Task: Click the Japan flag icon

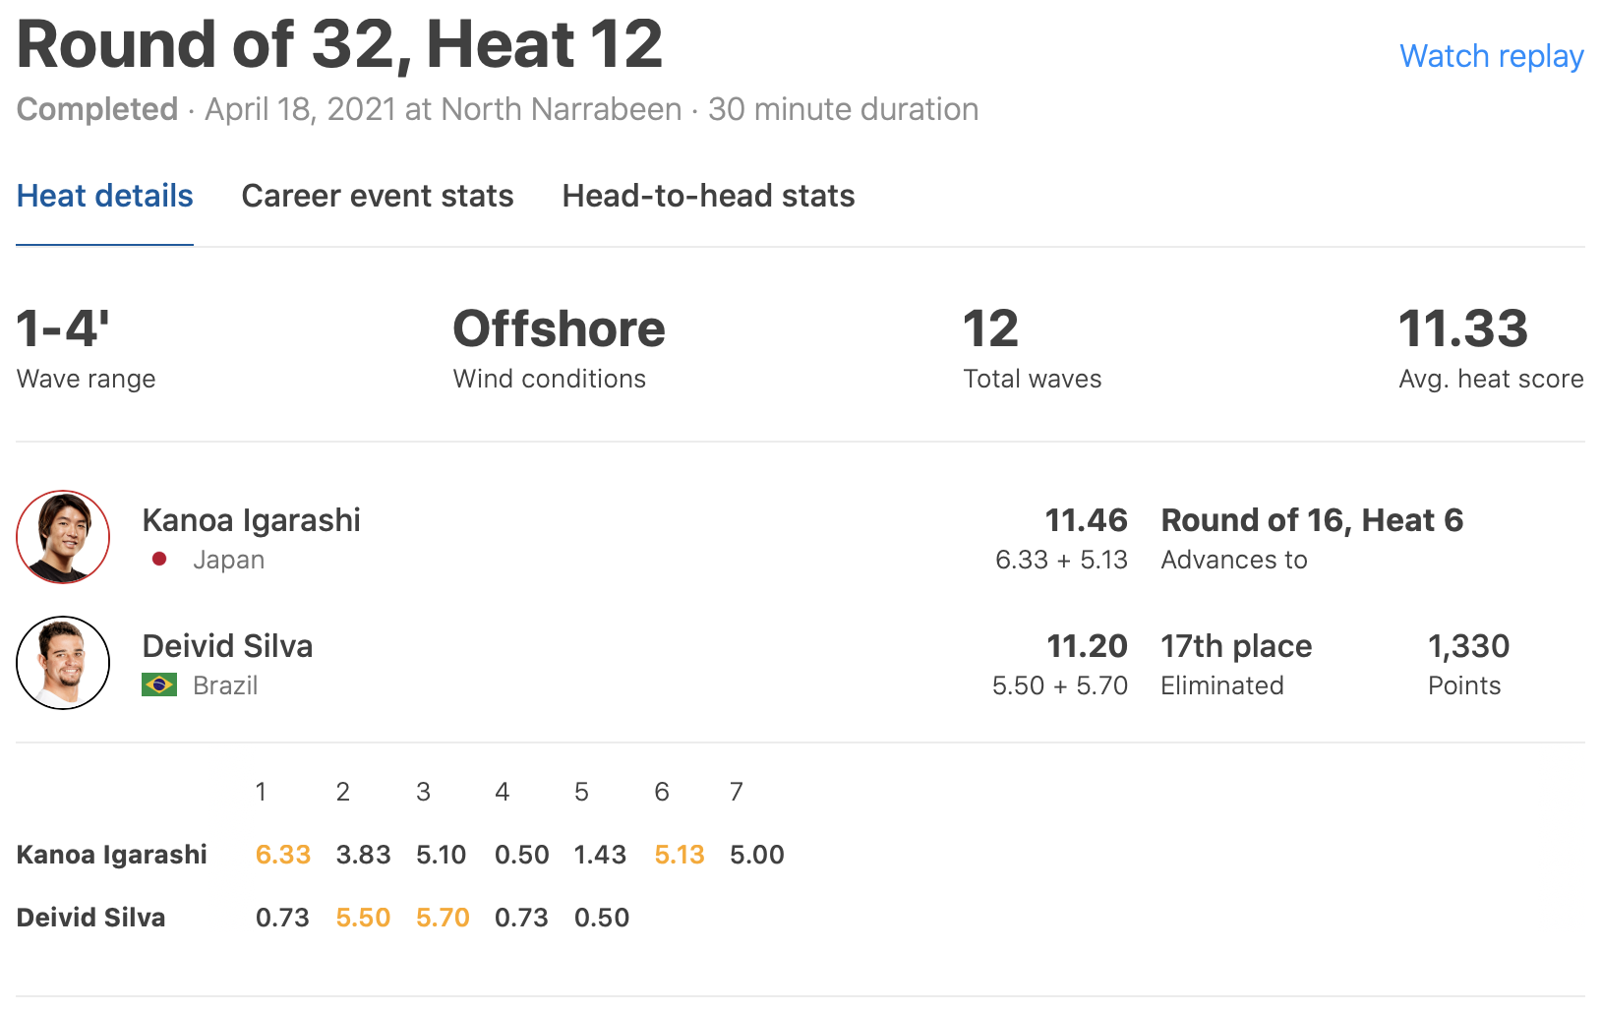Action: 159,559
